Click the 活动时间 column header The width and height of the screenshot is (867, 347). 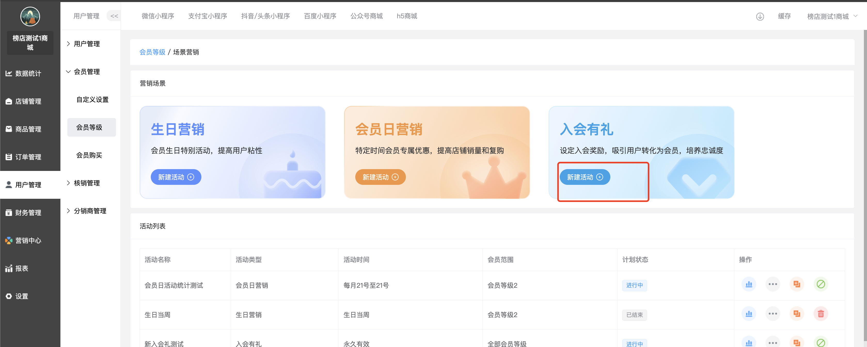(x=356, y=260)
